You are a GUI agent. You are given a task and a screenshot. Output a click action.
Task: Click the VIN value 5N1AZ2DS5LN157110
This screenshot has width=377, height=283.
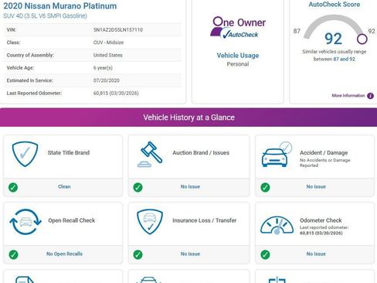[x=118, y=30]
